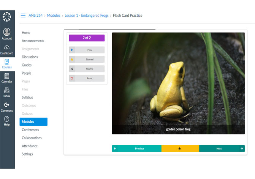
Task: Open the Help menu
Action: tap(7, 121)
